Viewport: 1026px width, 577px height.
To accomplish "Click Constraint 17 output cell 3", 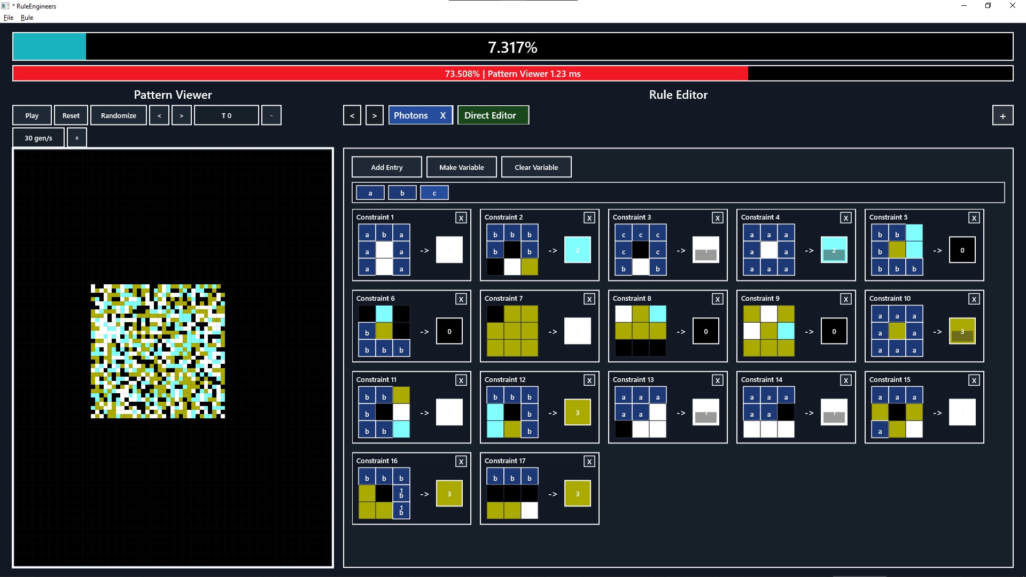I will pyautogui.click(x=578, y=494).
